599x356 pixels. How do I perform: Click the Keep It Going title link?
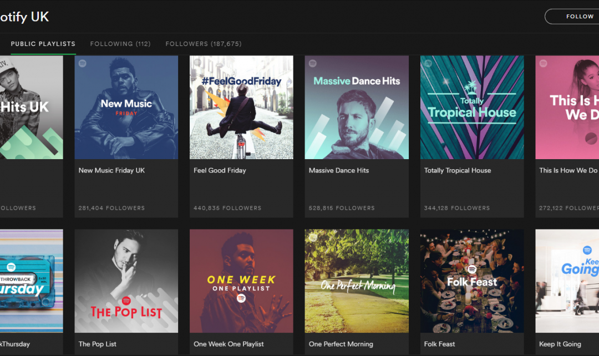pyautogui.click(x=560, y=344)
